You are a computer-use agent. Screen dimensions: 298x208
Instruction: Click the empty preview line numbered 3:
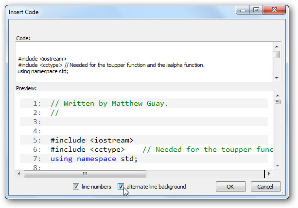point(144,122)
